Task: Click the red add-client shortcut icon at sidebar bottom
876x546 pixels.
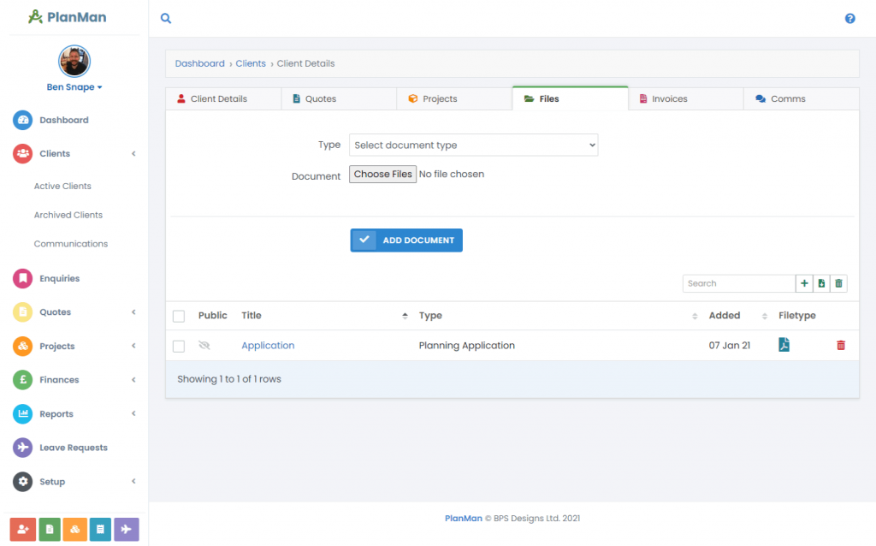Action: (x=23, y=529)
